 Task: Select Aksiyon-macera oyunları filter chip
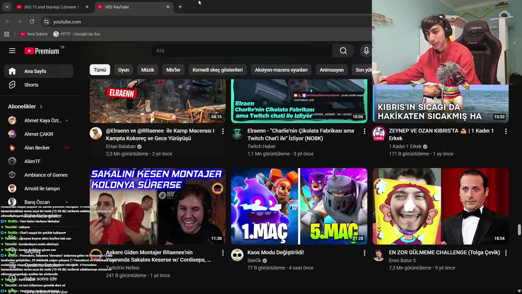point(281,70)
